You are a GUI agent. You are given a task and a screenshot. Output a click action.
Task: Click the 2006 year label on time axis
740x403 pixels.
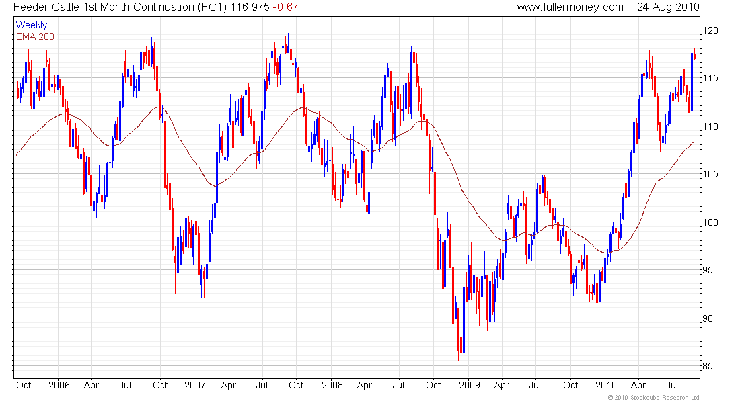click(59, 385)
